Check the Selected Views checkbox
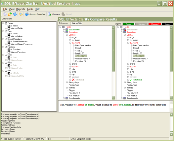The height and width of the screenshot is (141, 174). (x=9, y=36)
